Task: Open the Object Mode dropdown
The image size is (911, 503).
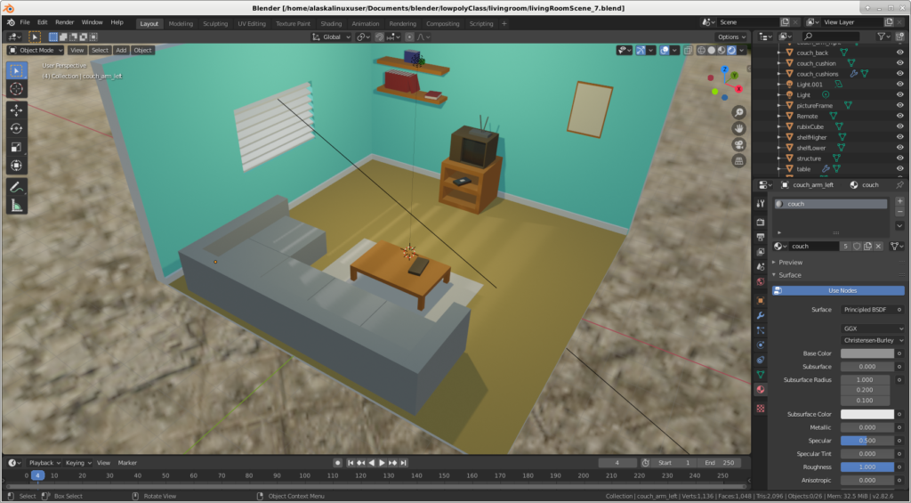Action: [x=36, y=51]
